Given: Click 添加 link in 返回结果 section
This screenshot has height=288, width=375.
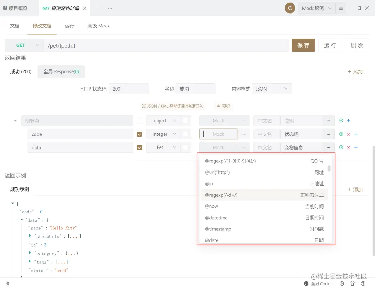Looking at the screenshot, I should tap(355, 72).
